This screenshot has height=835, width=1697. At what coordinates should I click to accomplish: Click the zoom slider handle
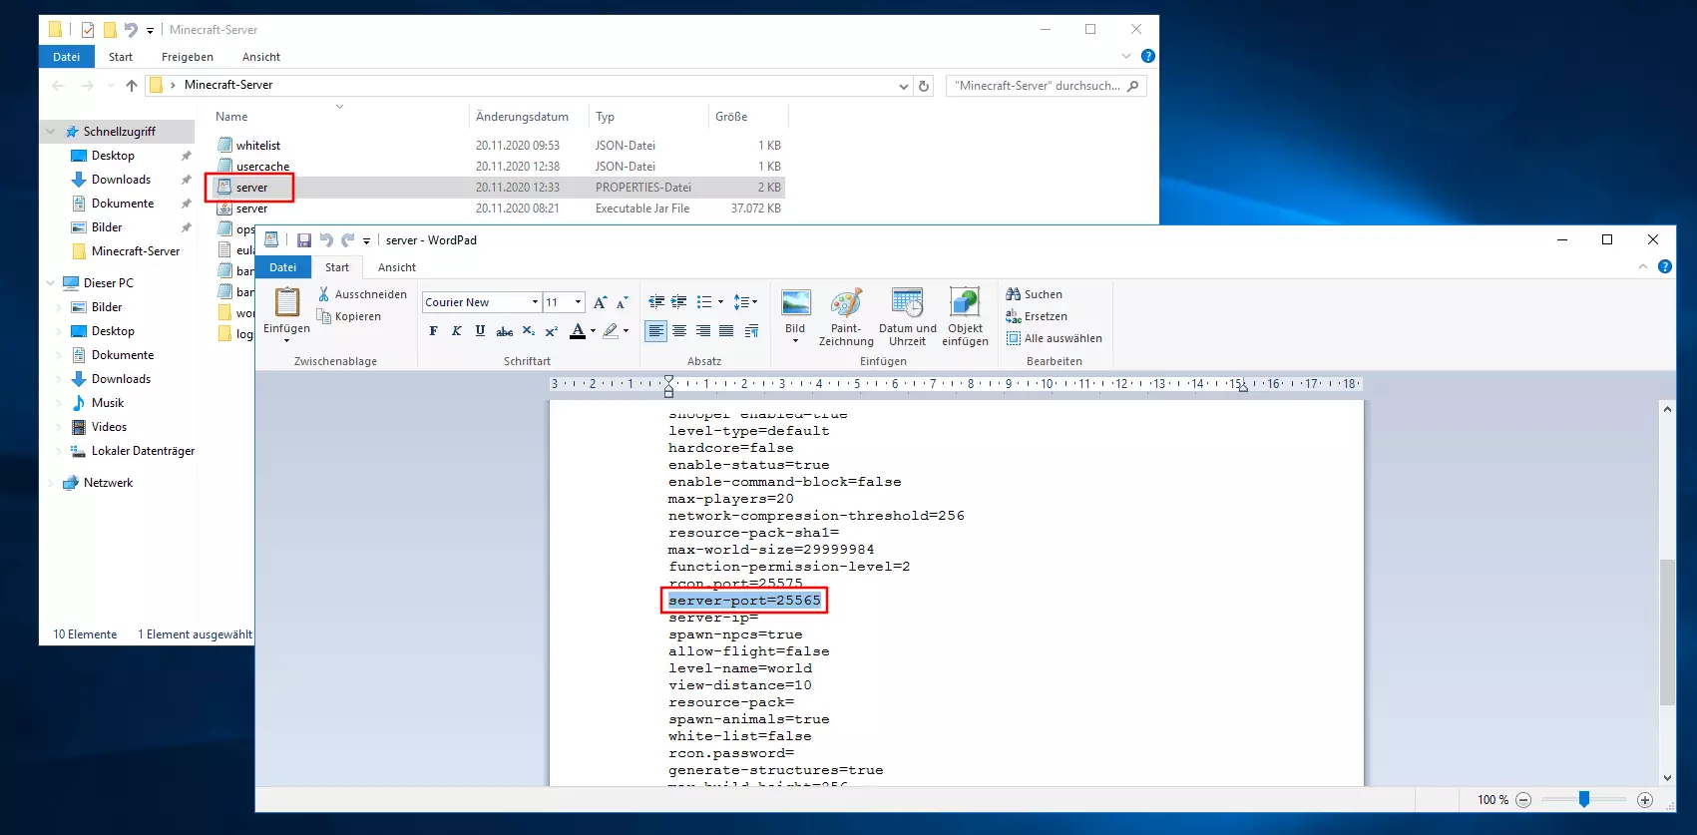(x=1583, y=799)
